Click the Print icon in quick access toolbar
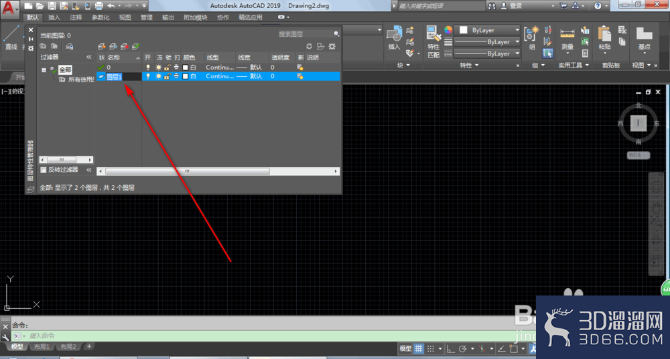 coord(98,5)
